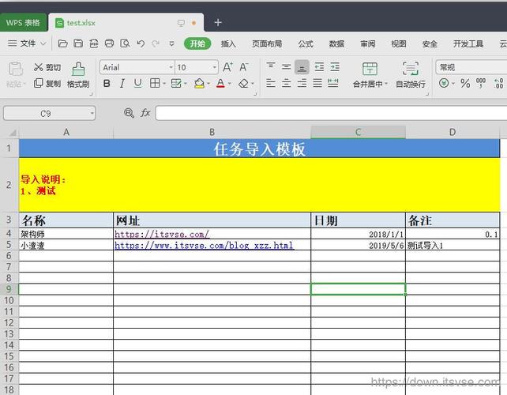Switch to the 页面布局 tab
This screenshot has height=395, width=507.
point(267,43)
